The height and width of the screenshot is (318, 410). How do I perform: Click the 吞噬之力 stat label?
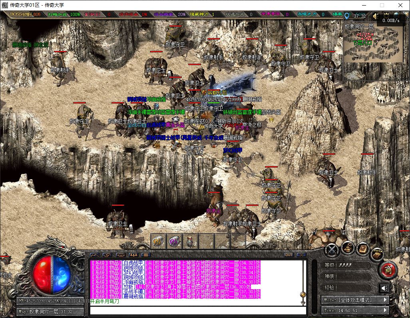click(x=307, y=14)
